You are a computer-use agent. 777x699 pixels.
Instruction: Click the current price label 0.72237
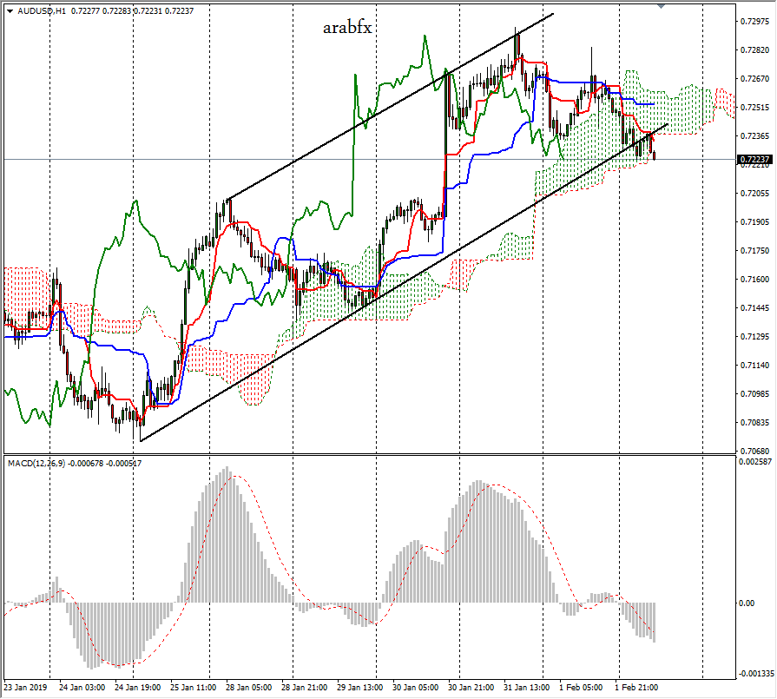754,159
